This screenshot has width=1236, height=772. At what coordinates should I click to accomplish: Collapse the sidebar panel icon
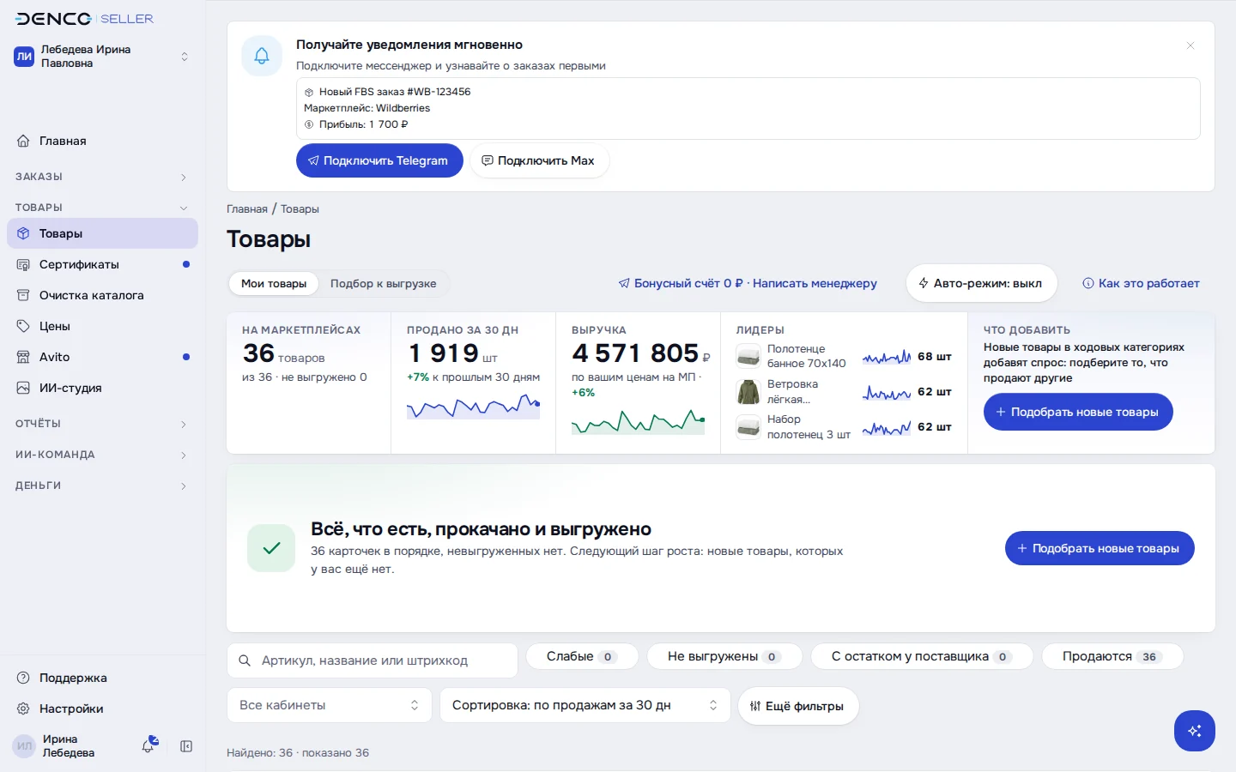point(186,746)
